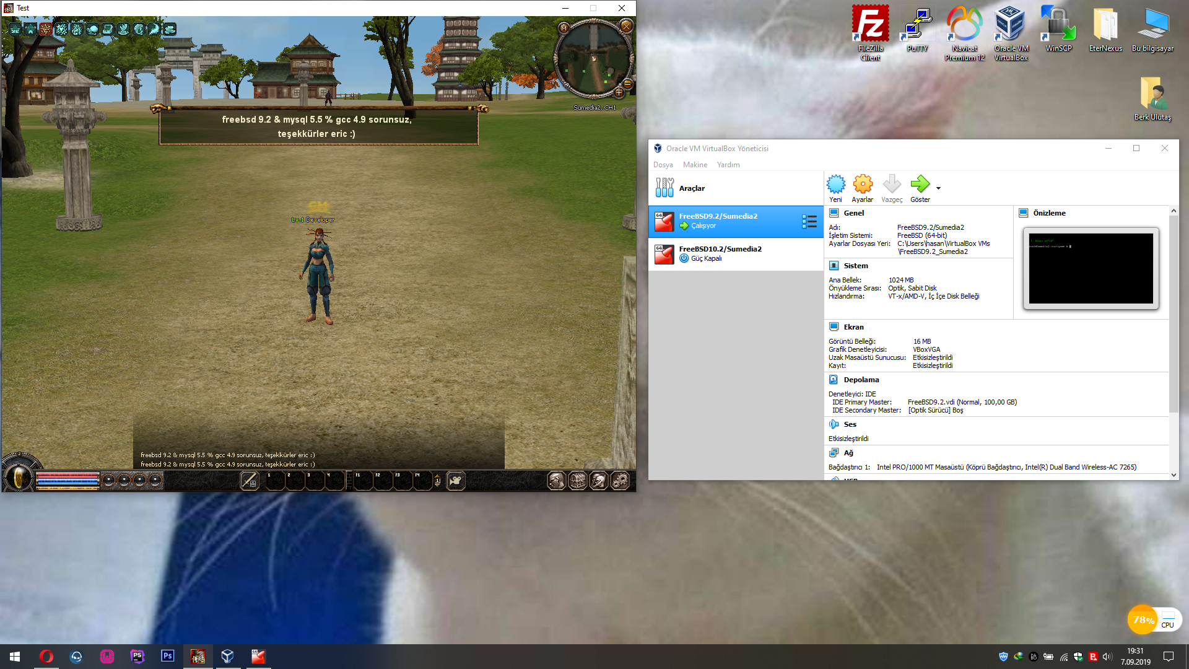This screenshot has width=1189, height=669.
Task: Open the Berk Ulutaş user folder icon
Action: pos(1152,98)
